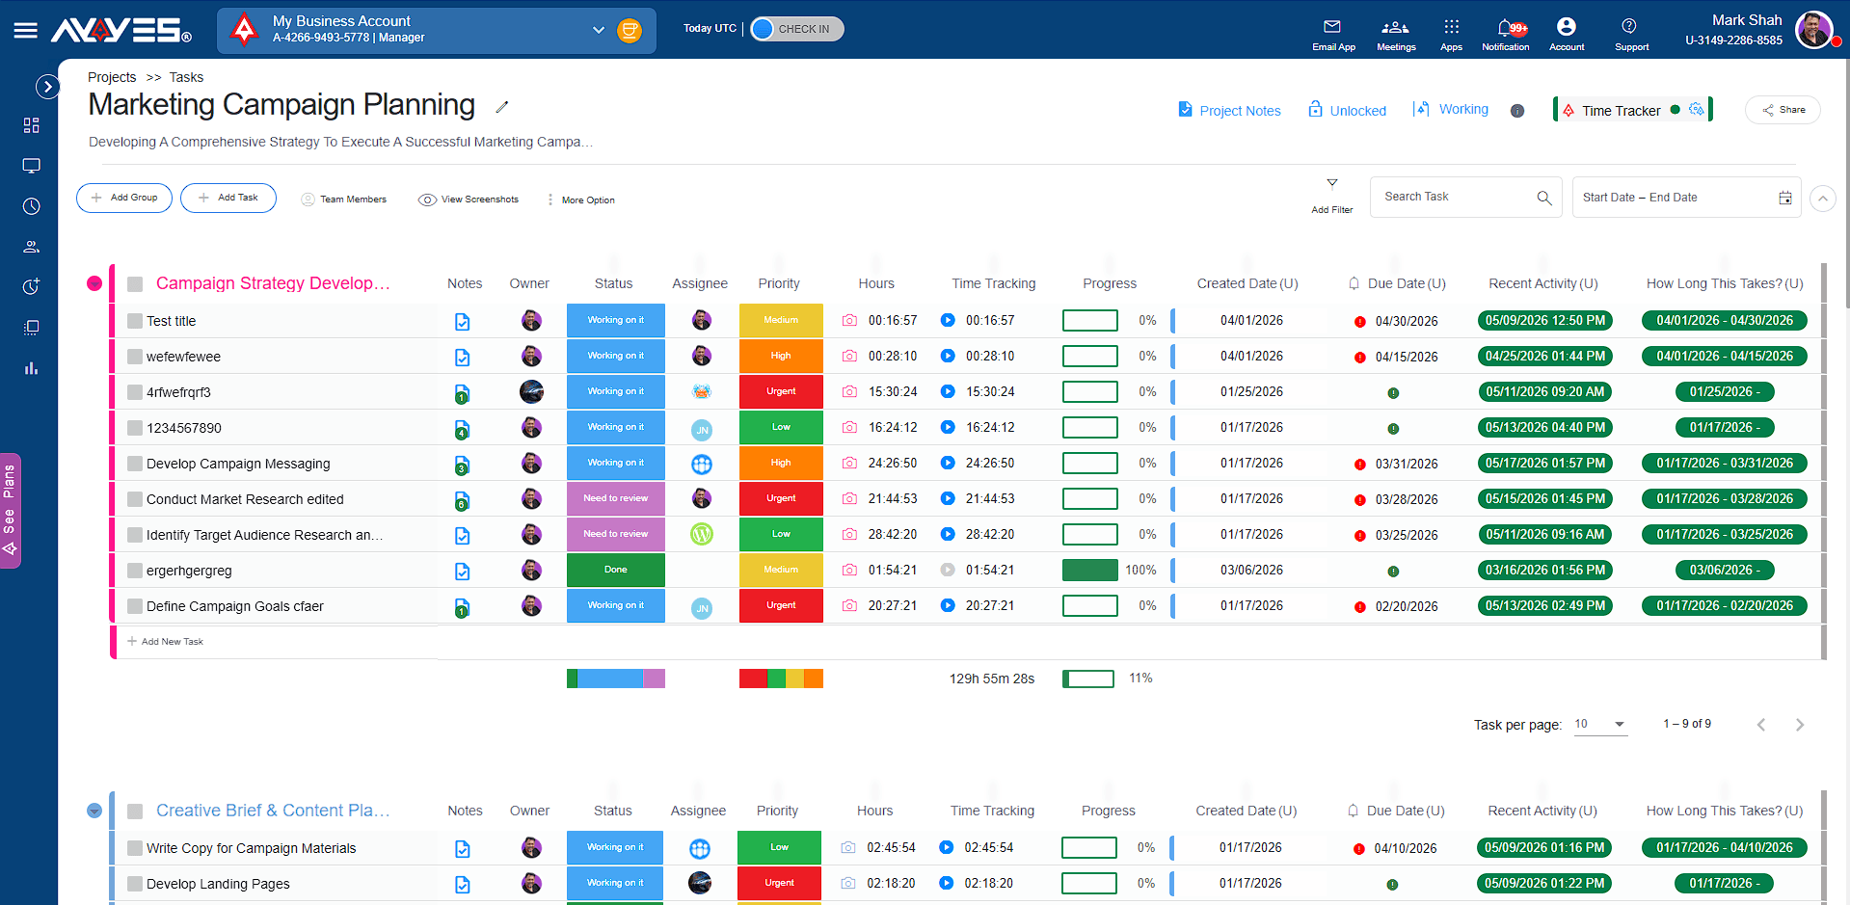Start timer for wefewfewee task
The width and height of the screenshot is (1850, 905).
[948, 356]
